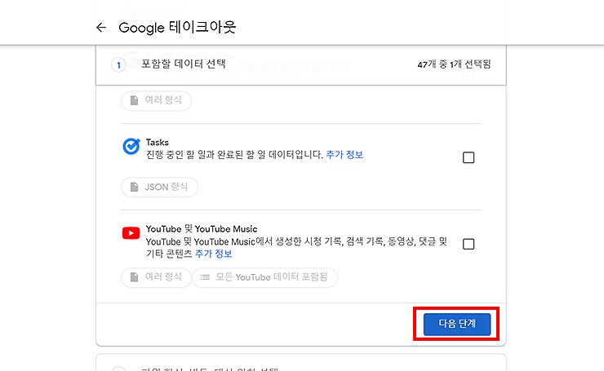
Task: Click the 다음 단계 button
Action: [x=457, y=324]
